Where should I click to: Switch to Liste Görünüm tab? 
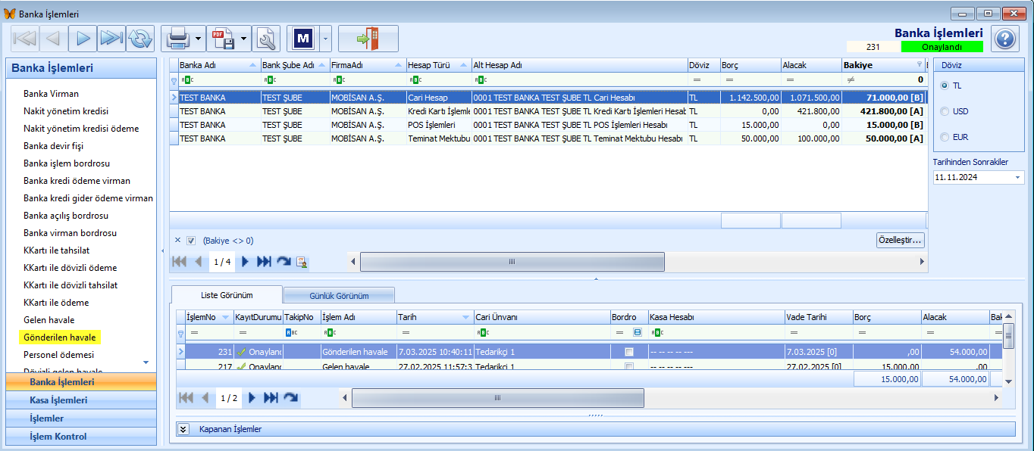(227, 295)
